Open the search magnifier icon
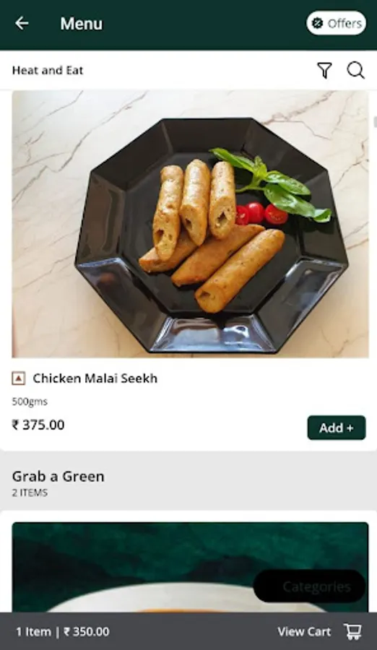377x650 pixels. pyautogui.click(x=355, y=71)
